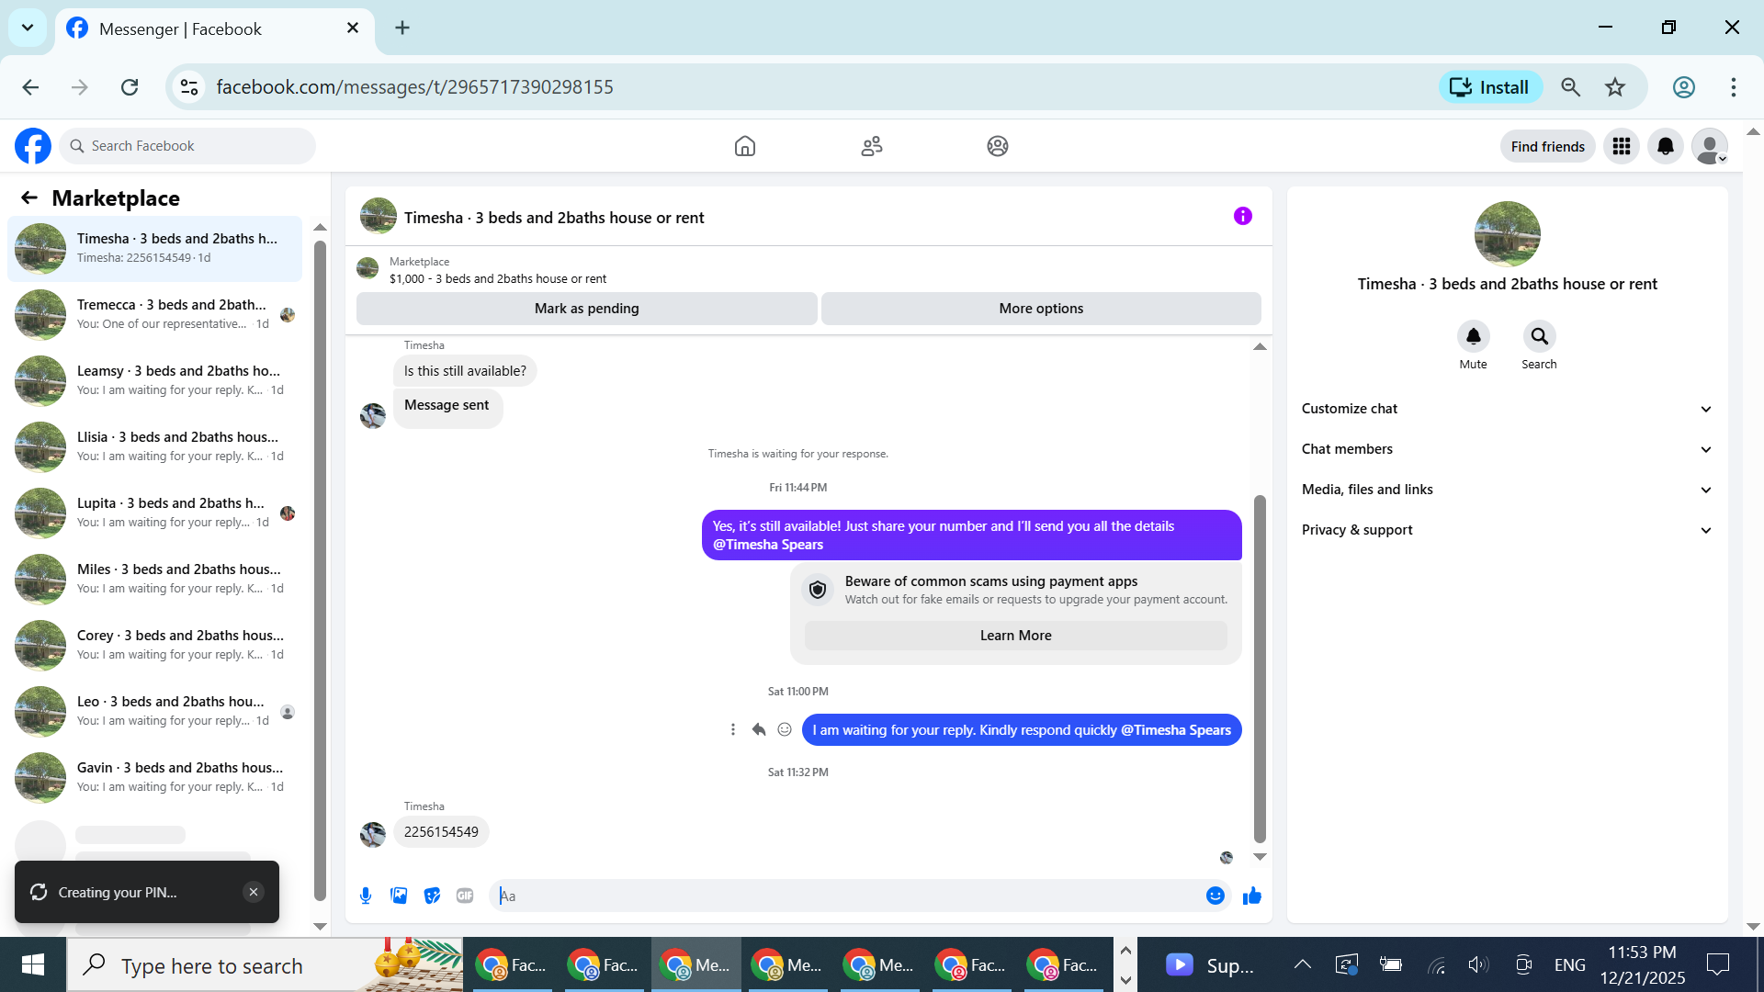This screenshot has height=992, width=1764.
Task: View site information in address bar
Action: click(x=189, y=87)
